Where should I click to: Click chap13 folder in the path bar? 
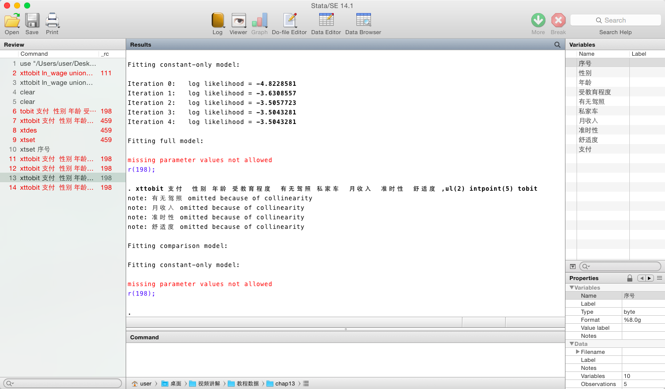[x=280, y=383]
